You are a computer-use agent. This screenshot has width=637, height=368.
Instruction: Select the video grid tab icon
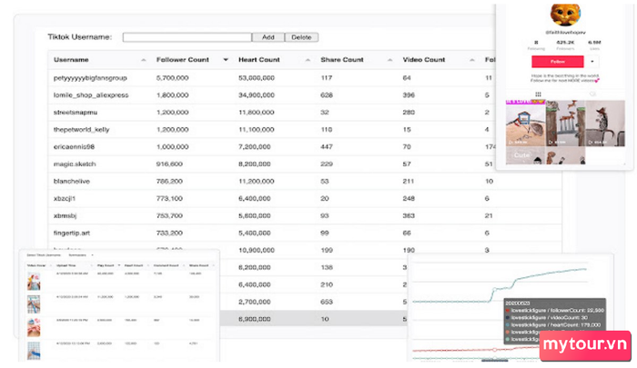coord(538,94)
